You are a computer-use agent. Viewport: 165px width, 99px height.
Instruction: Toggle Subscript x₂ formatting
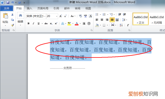point(51,23)
